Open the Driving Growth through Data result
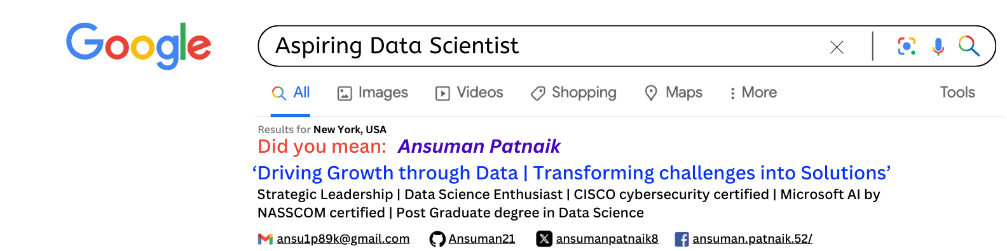 [571, 173]
